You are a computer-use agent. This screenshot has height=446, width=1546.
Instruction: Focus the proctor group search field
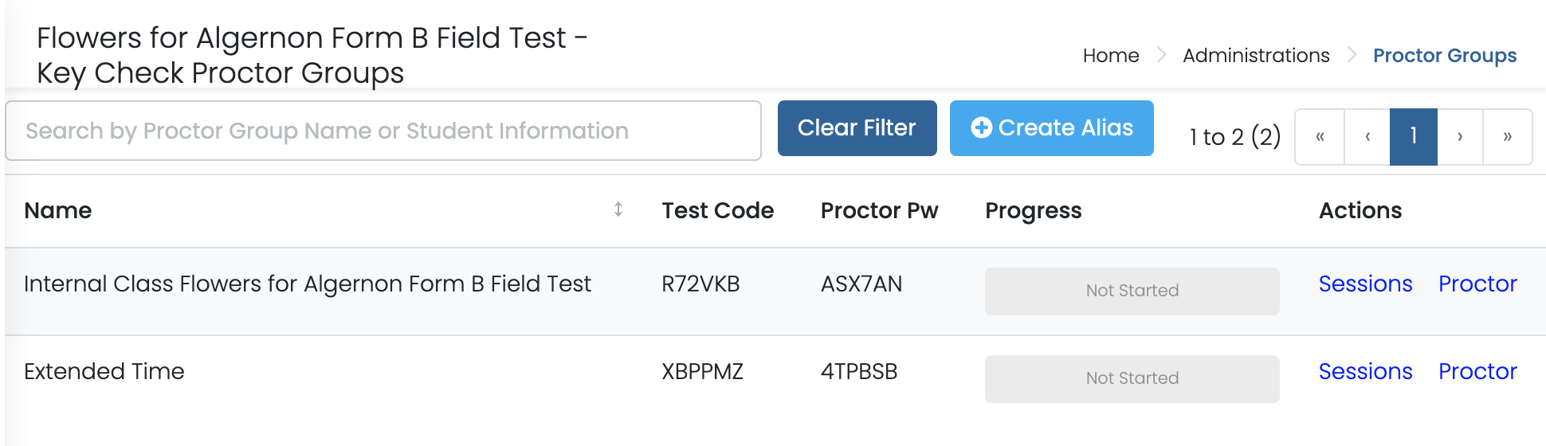[383, 131]
